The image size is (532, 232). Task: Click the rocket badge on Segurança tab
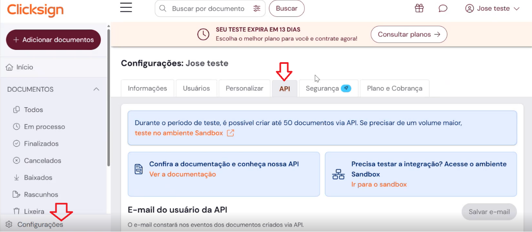pos(346,88)
